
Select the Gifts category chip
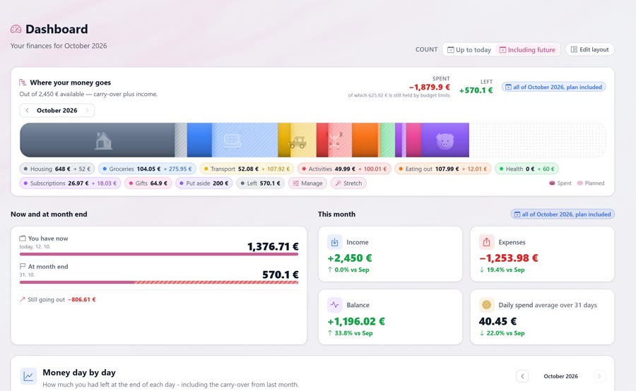pyautogui.click(x=148, y=183)
